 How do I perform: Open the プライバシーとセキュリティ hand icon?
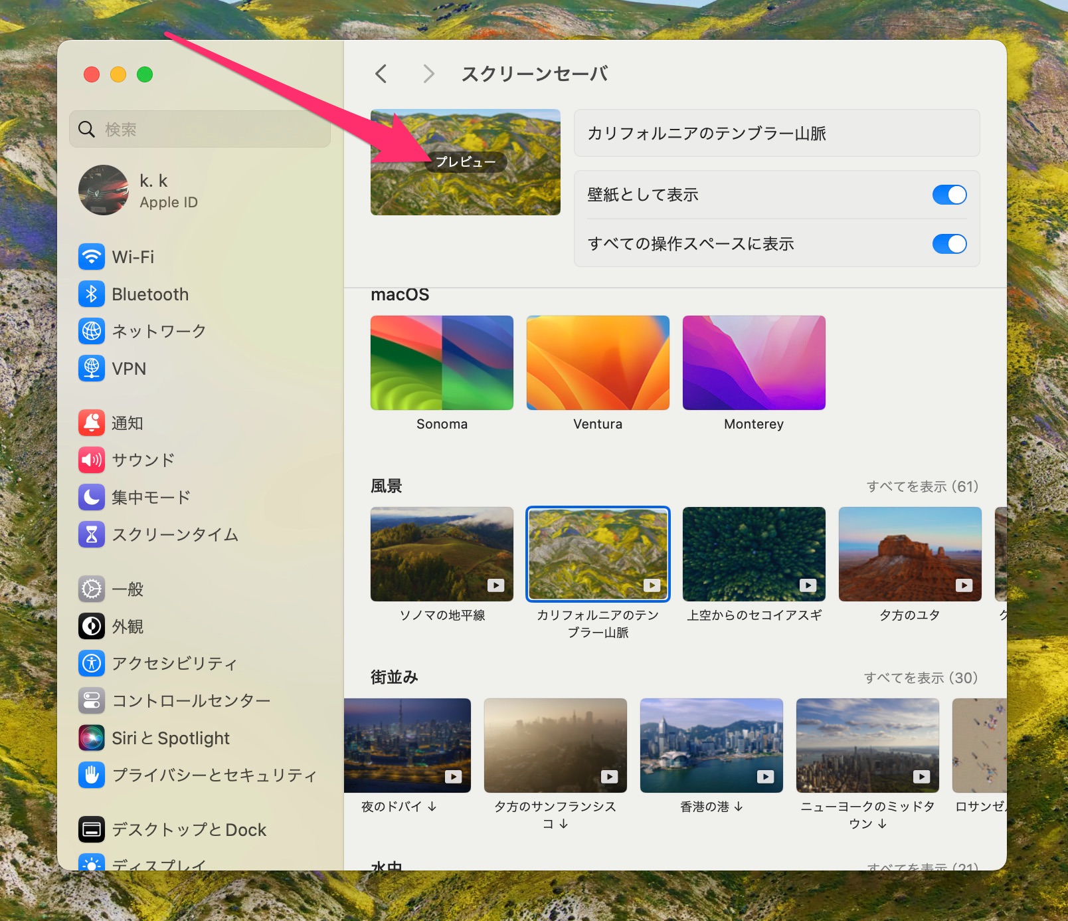pos(92,775)
